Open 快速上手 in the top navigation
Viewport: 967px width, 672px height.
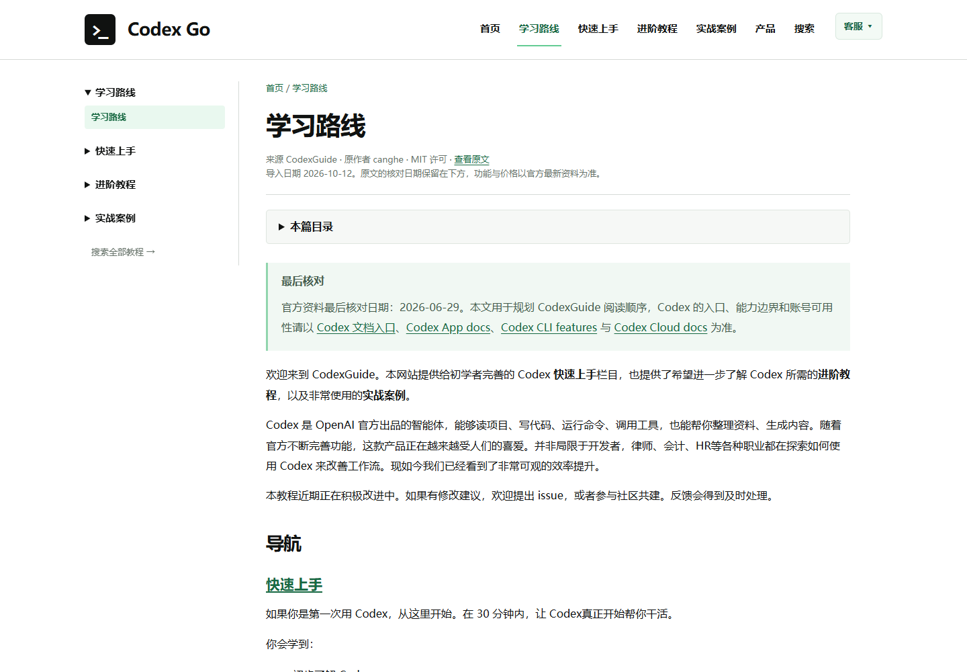tap(598, 29)
